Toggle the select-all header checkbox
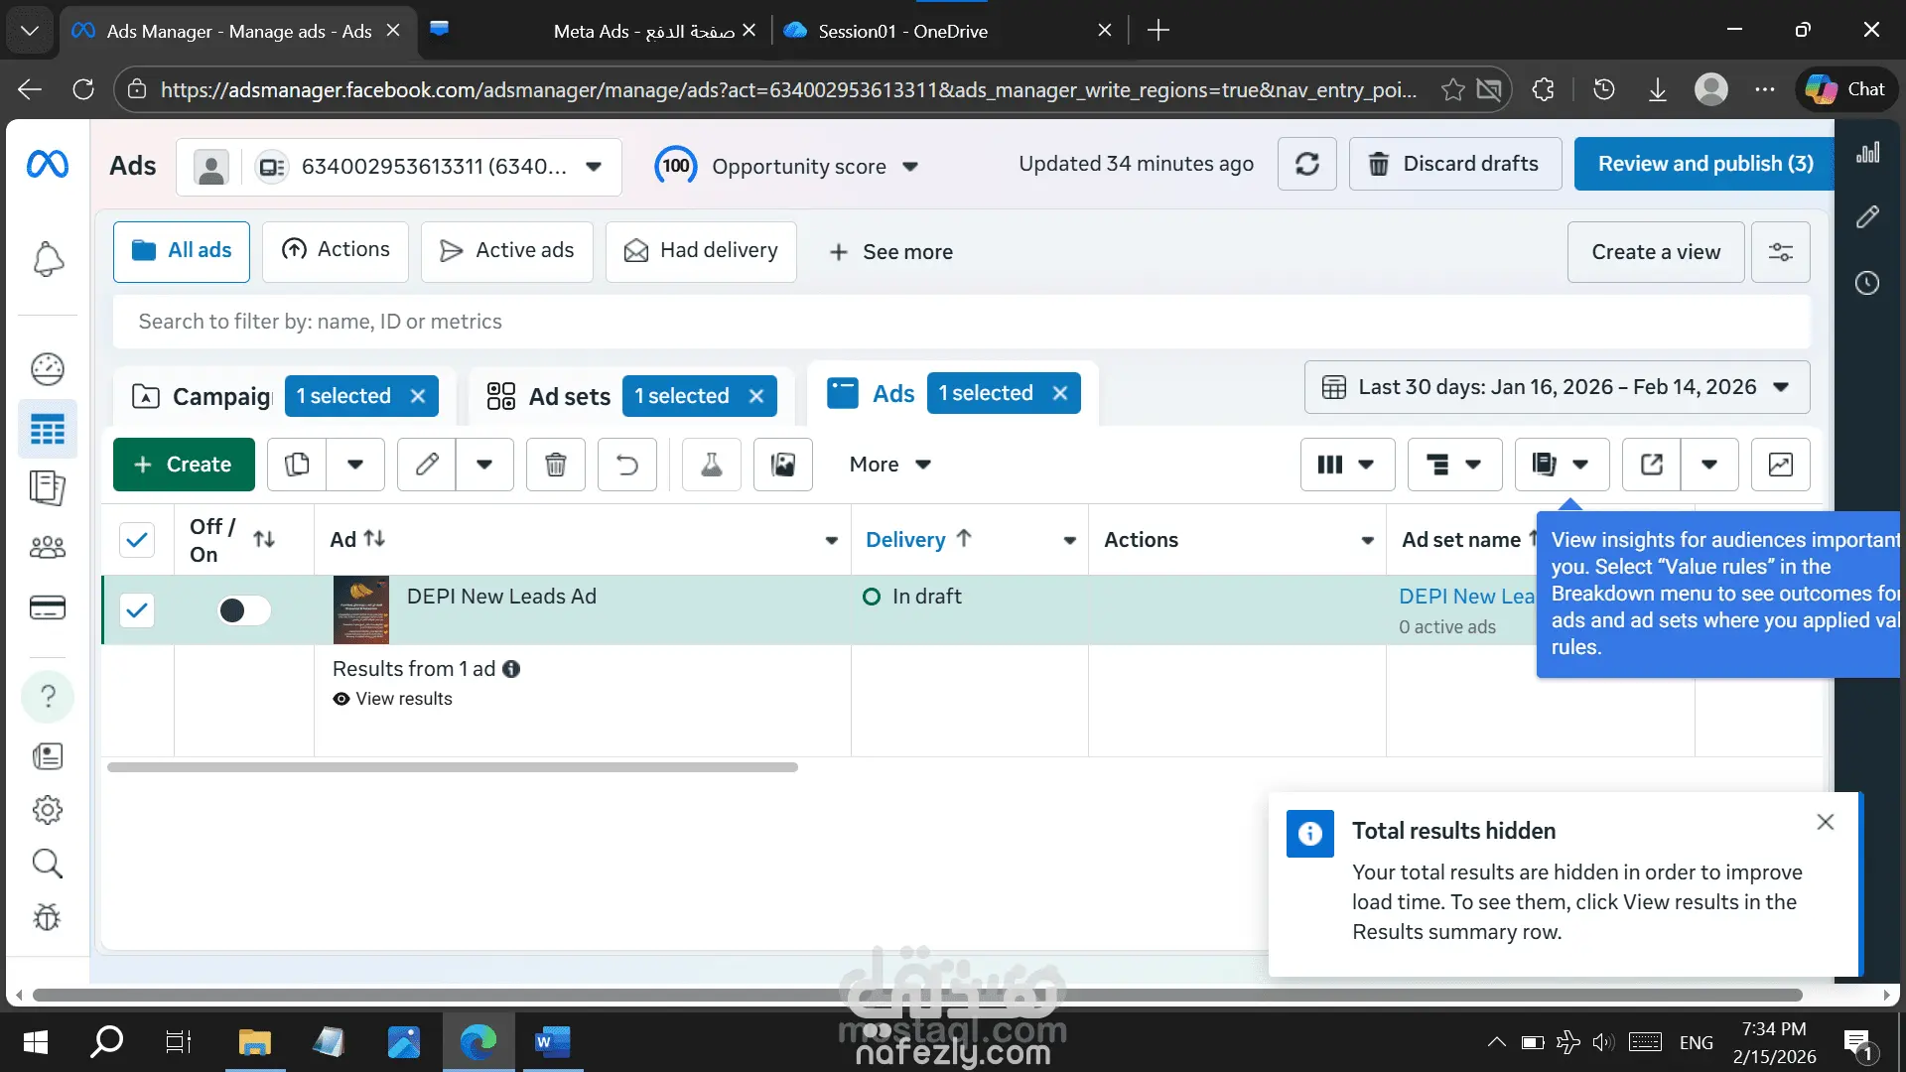Screen dimensions: 1906x1072 (x=137, y=540)
